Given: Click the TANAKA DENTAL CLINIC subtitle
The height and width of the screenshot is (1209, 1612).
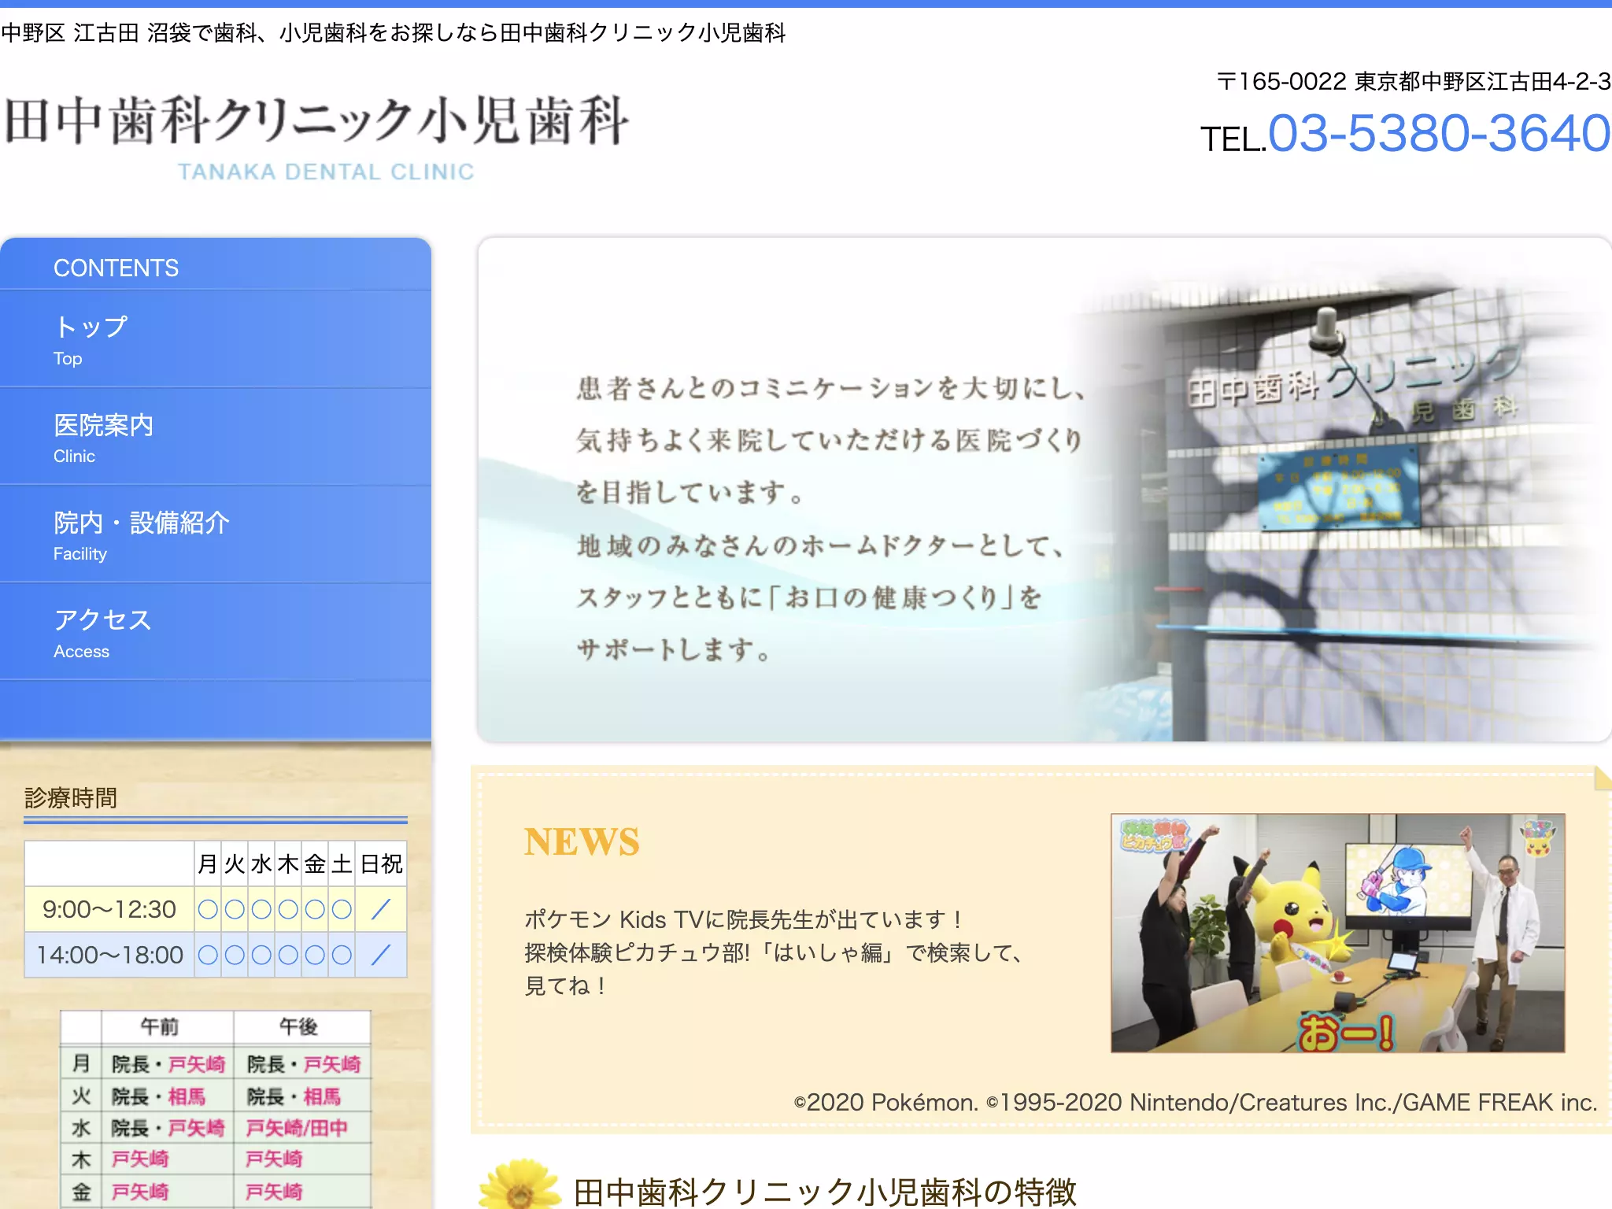Looking at the screenshot, I should 326,172.
